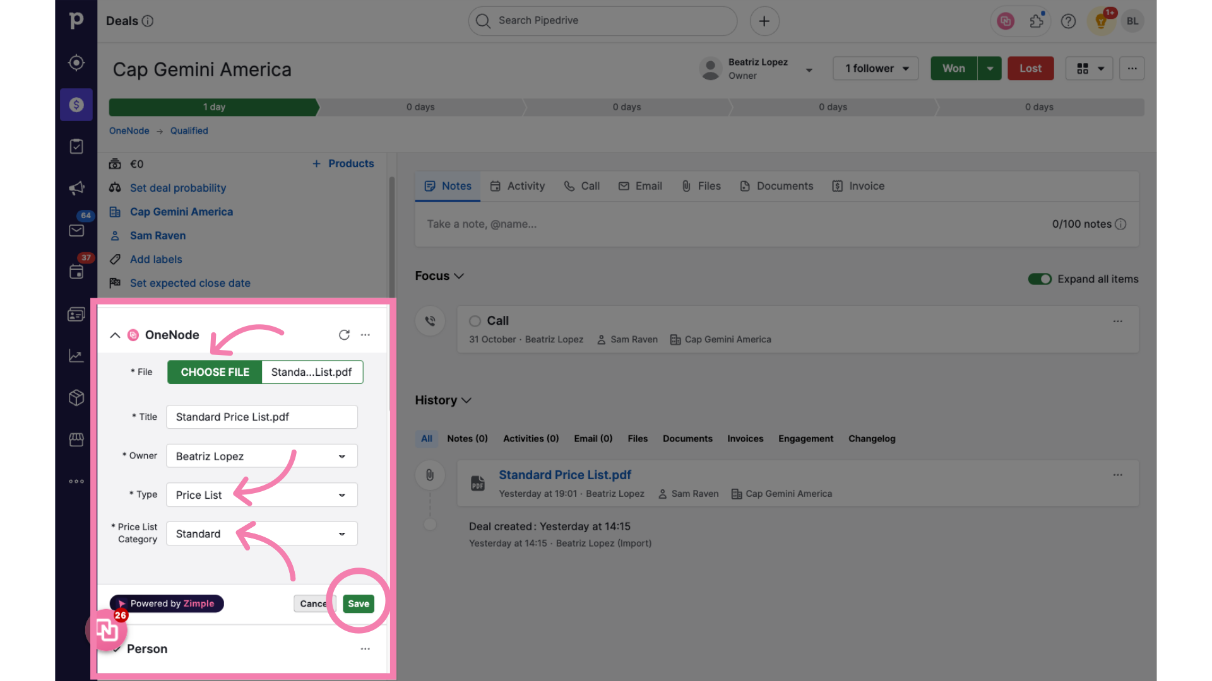Viewport: 1212px width, 681px height.
Task: Open Person section more options dots
Action: pos(365,649)
